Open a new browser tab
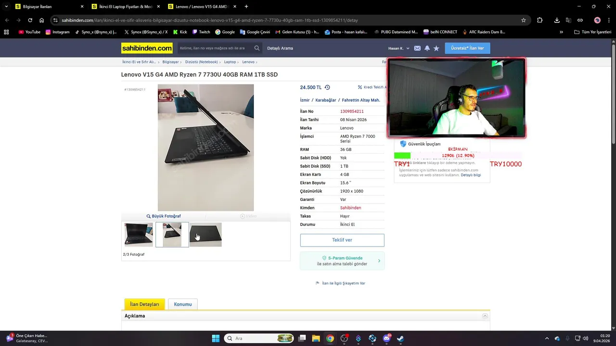The width and height of the screenshot is (616, 346). pos(246,7)
